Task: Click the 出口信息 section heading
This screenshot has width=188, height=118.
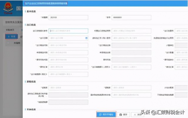Action: (31, 25)
